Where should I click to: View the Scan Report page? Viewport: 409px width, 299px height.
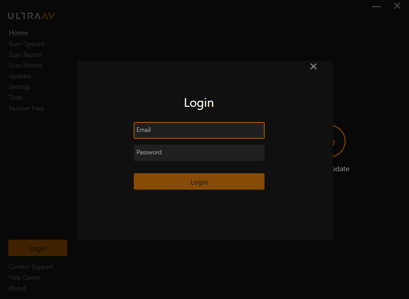pos(25,55)
